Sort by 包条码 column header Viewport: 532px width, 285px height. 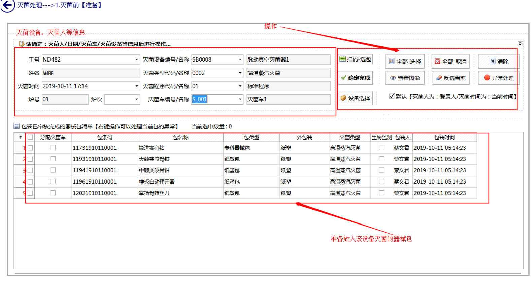tap(105, 137)
